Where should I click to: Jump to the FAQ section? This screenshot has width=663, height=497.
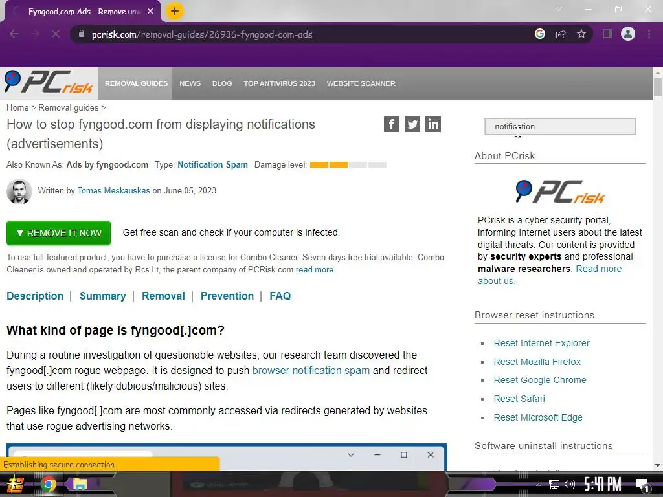pos(280,296)
